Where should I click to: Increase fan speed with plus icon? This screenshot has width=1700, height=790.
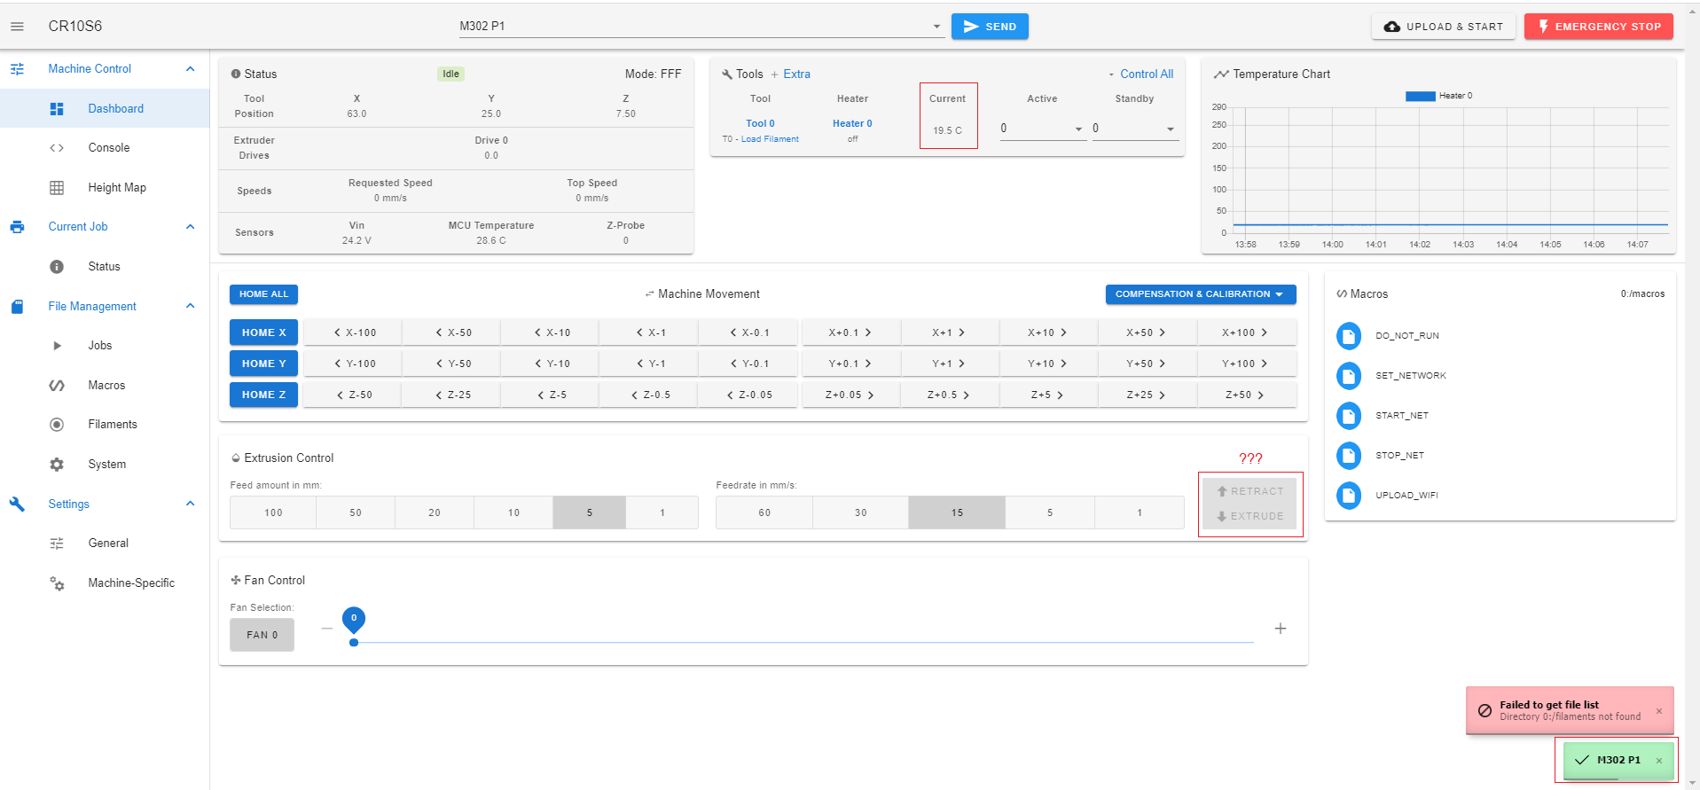[x=1281, y=629]
